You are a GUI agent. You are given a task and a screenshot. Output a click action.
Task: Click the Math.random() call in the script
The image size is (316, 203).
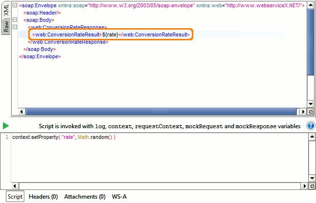click(95, 137)
